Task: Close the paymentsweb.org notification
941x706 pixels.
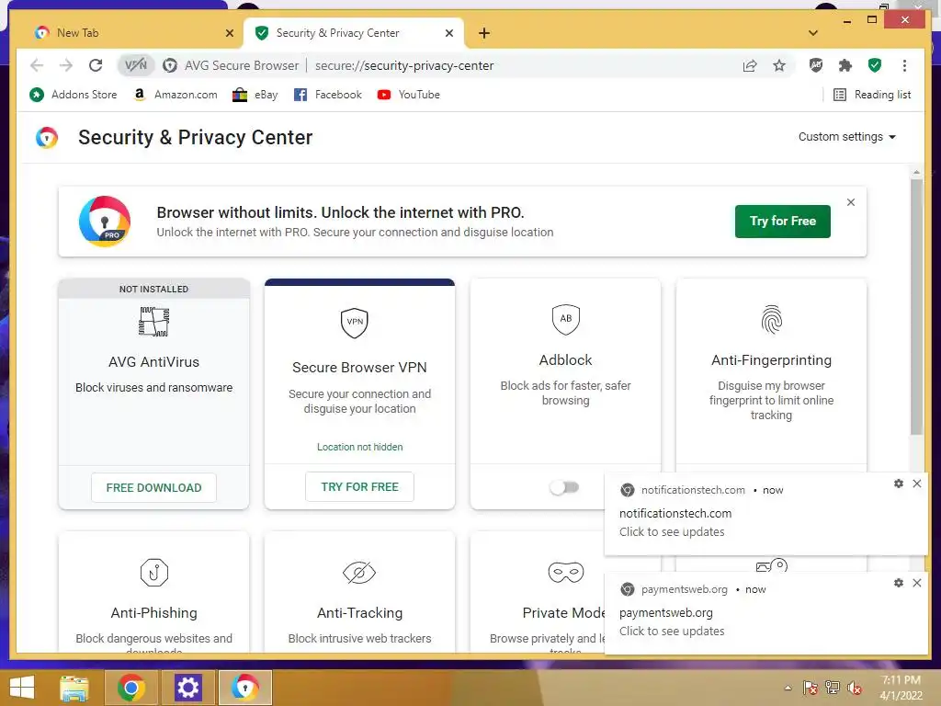Action: tap(916, 583)
